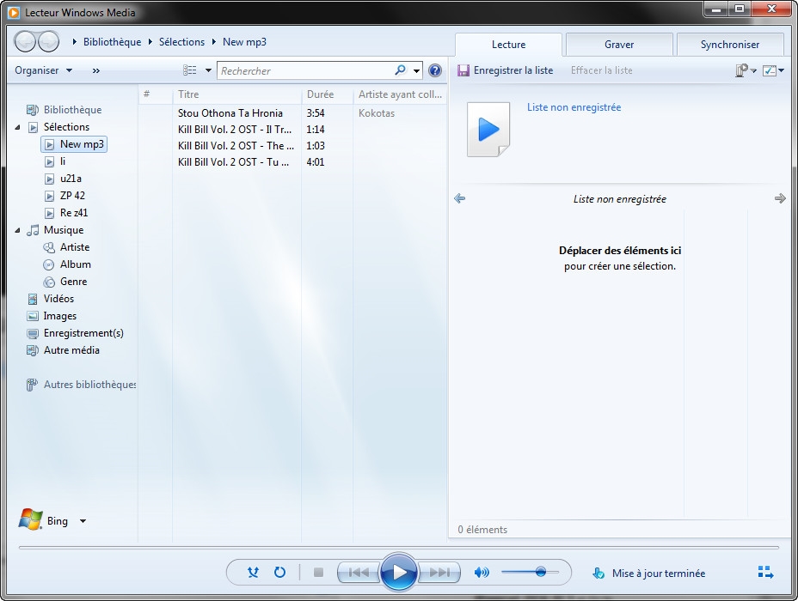This screenshot has width=798, height=601.
Task: Switch to the Synchroniser tab
Action: pos(730,44)
